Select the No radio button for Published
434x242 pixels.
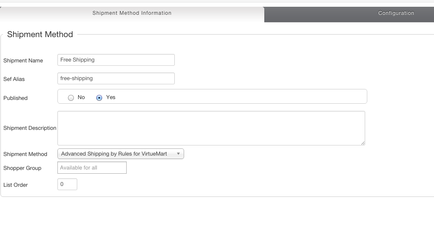click(x=71, y=98)
